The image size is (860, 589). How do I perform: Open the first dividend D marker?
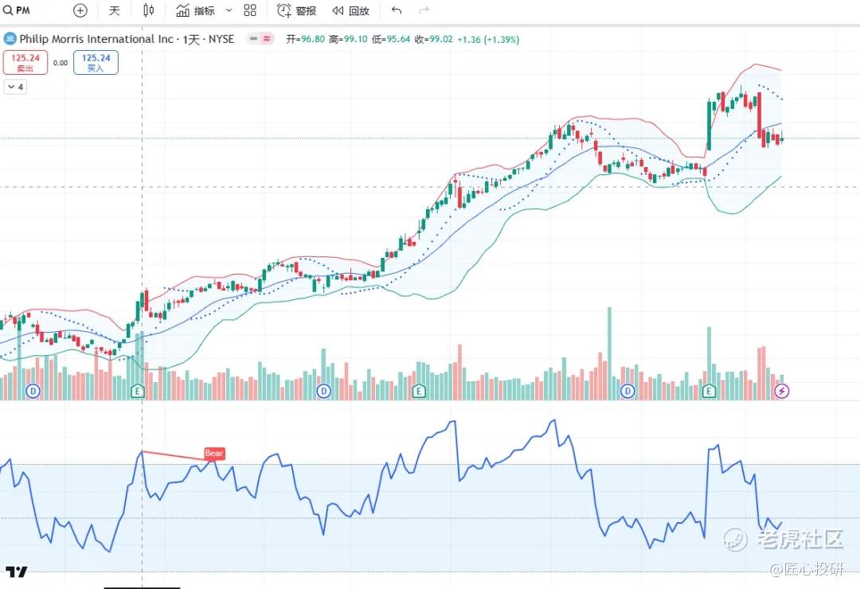[33, 391]
